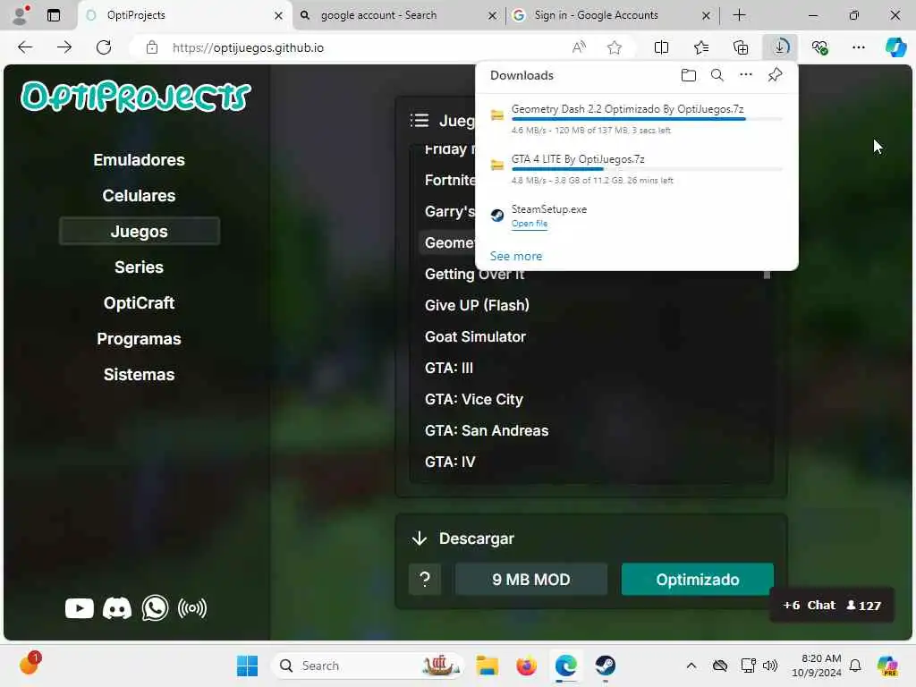This screenshot has width=916, height=687.
Task: Open Steam from the taskbar
Action: (606, 666)
